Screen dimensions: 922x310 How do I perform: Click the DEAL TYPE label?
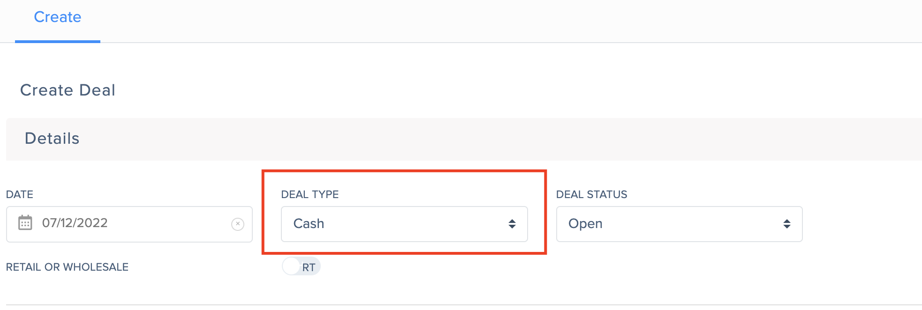coord(310,194)
